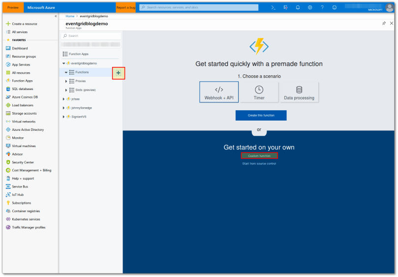Open Virtual machines from the sidebar
This screenshot has height=277, width=398.
24,146
